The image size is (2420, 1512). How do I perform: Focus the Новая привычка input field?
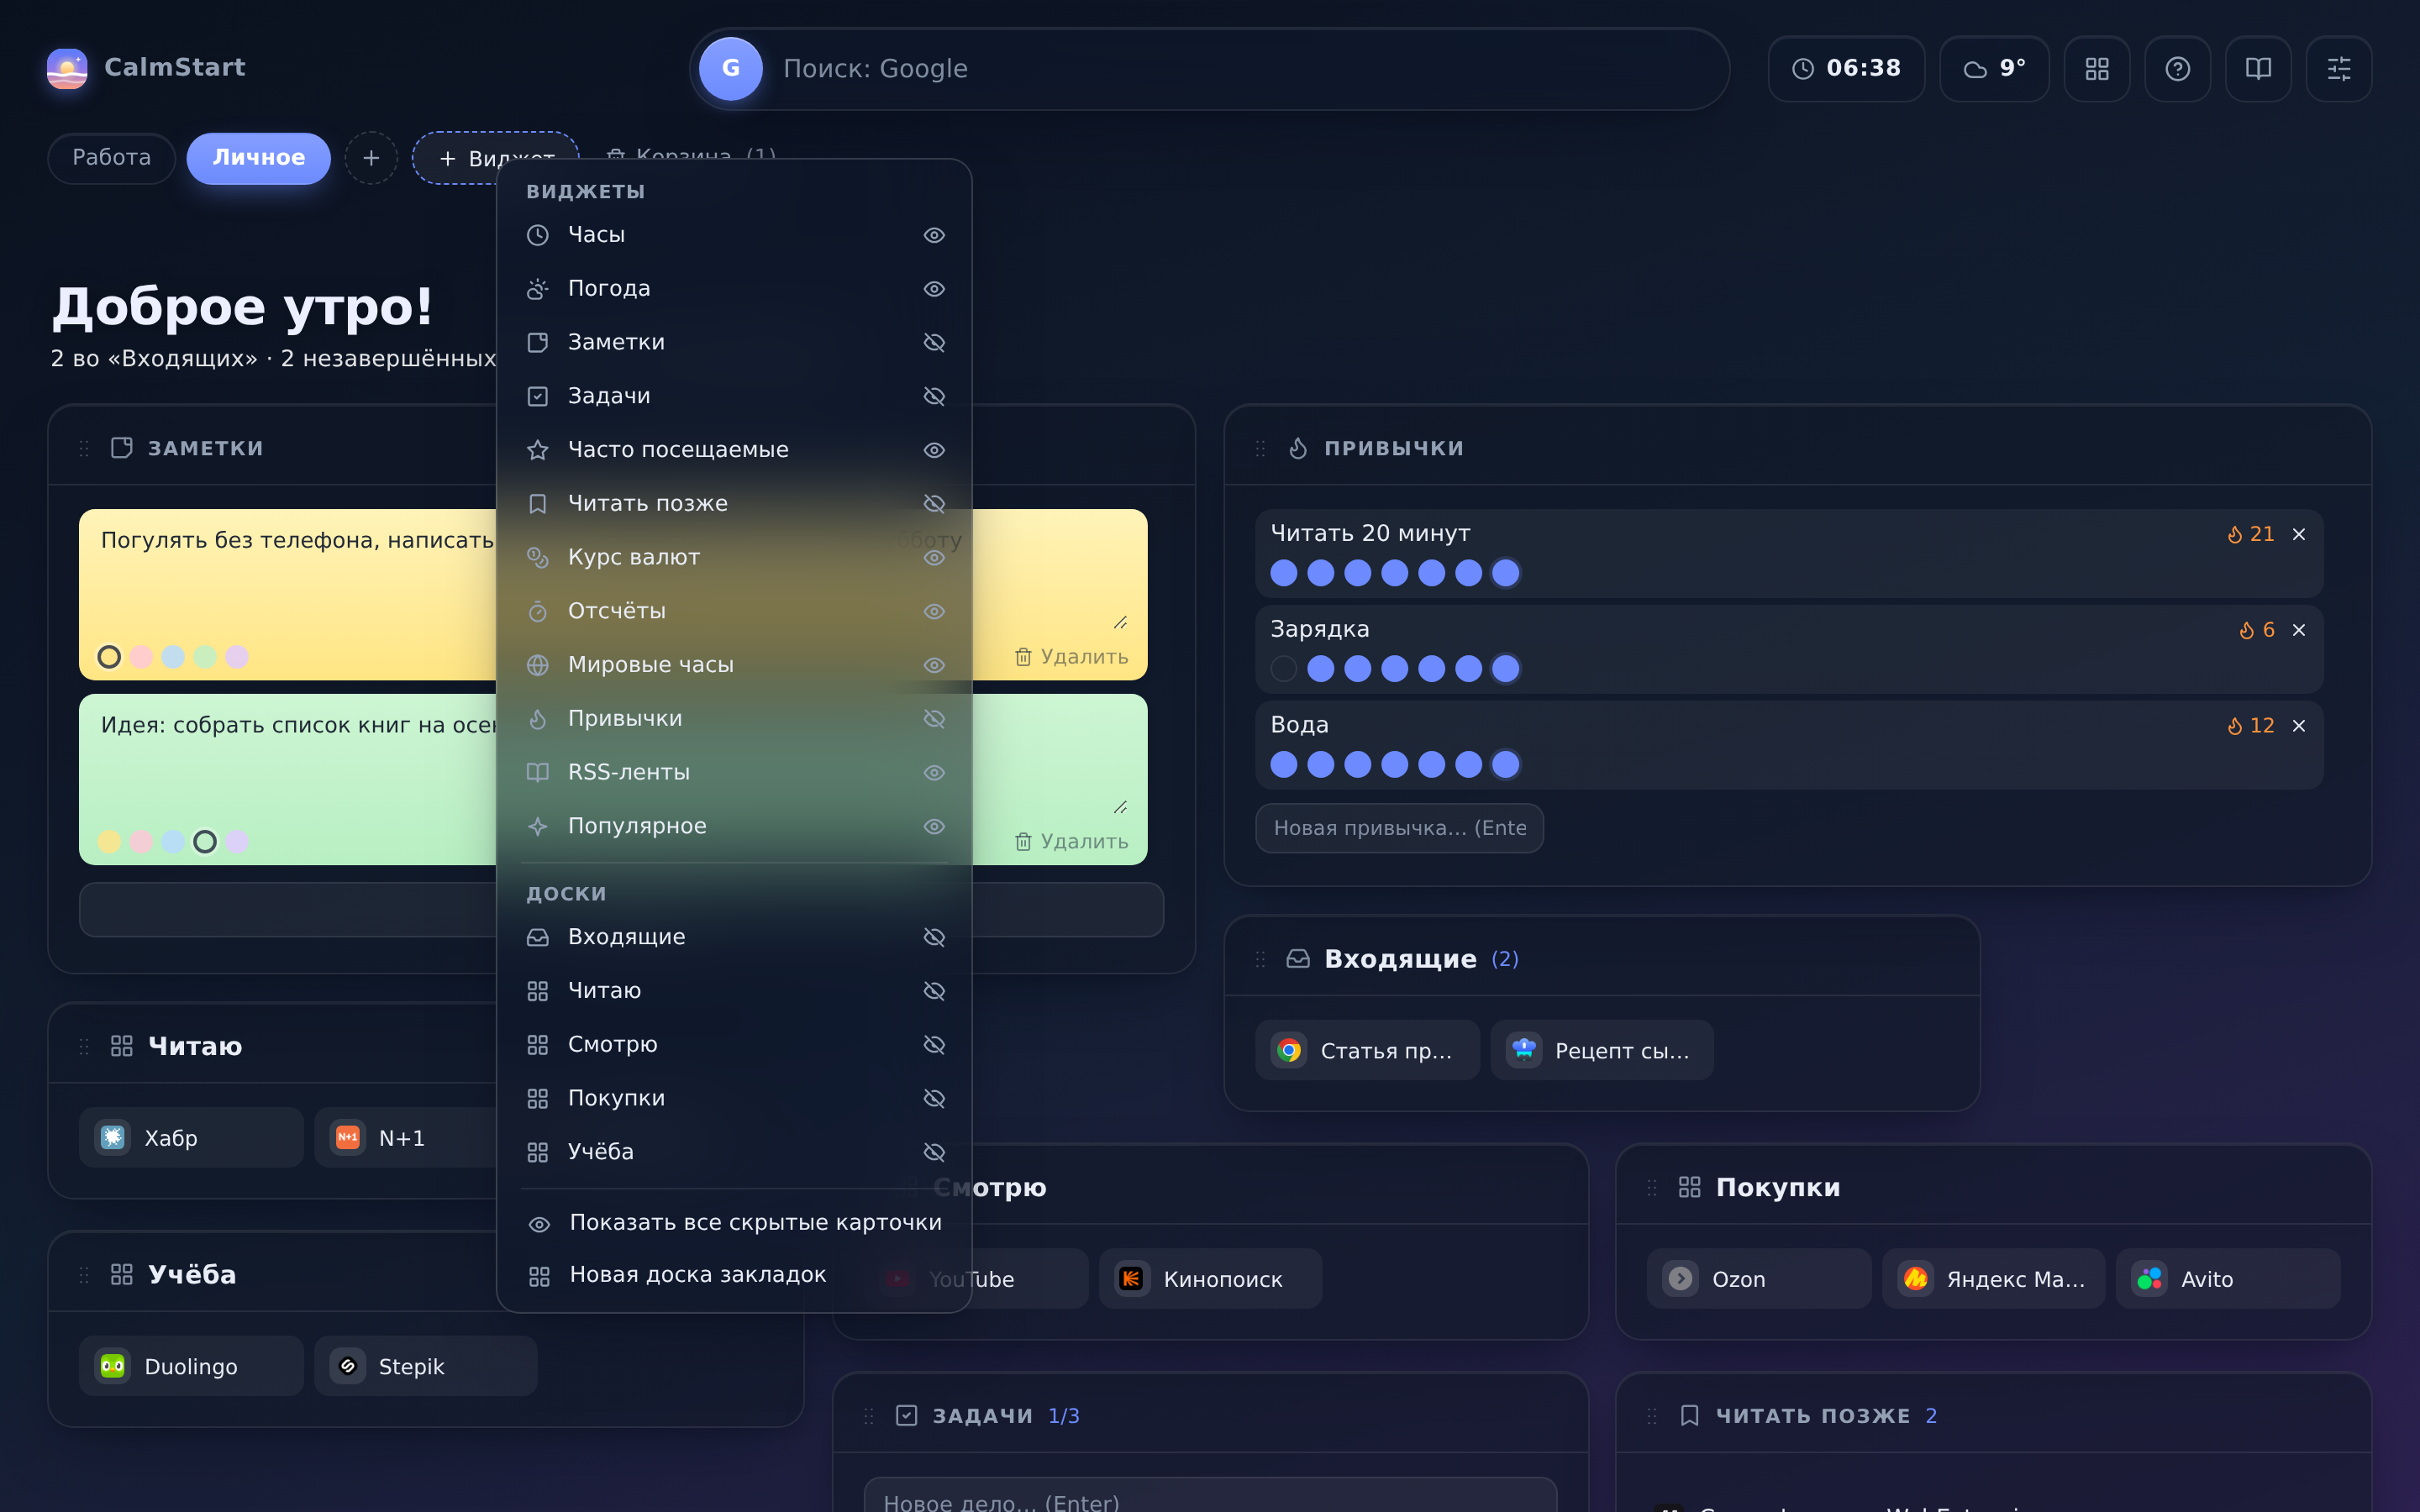(1399, 828)
